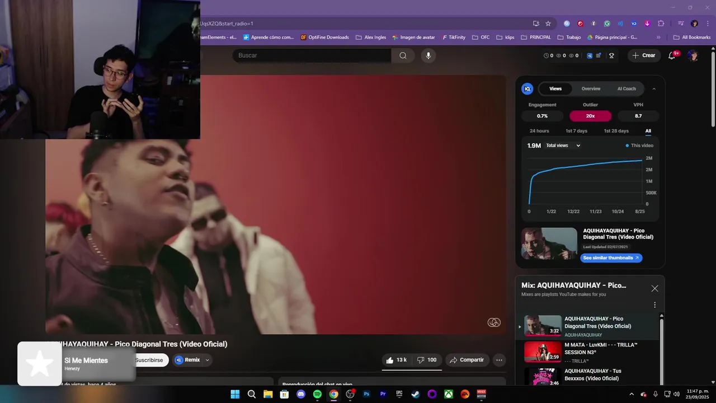Activate voice search microphone

pyautogui.click(x=428, y=55)
